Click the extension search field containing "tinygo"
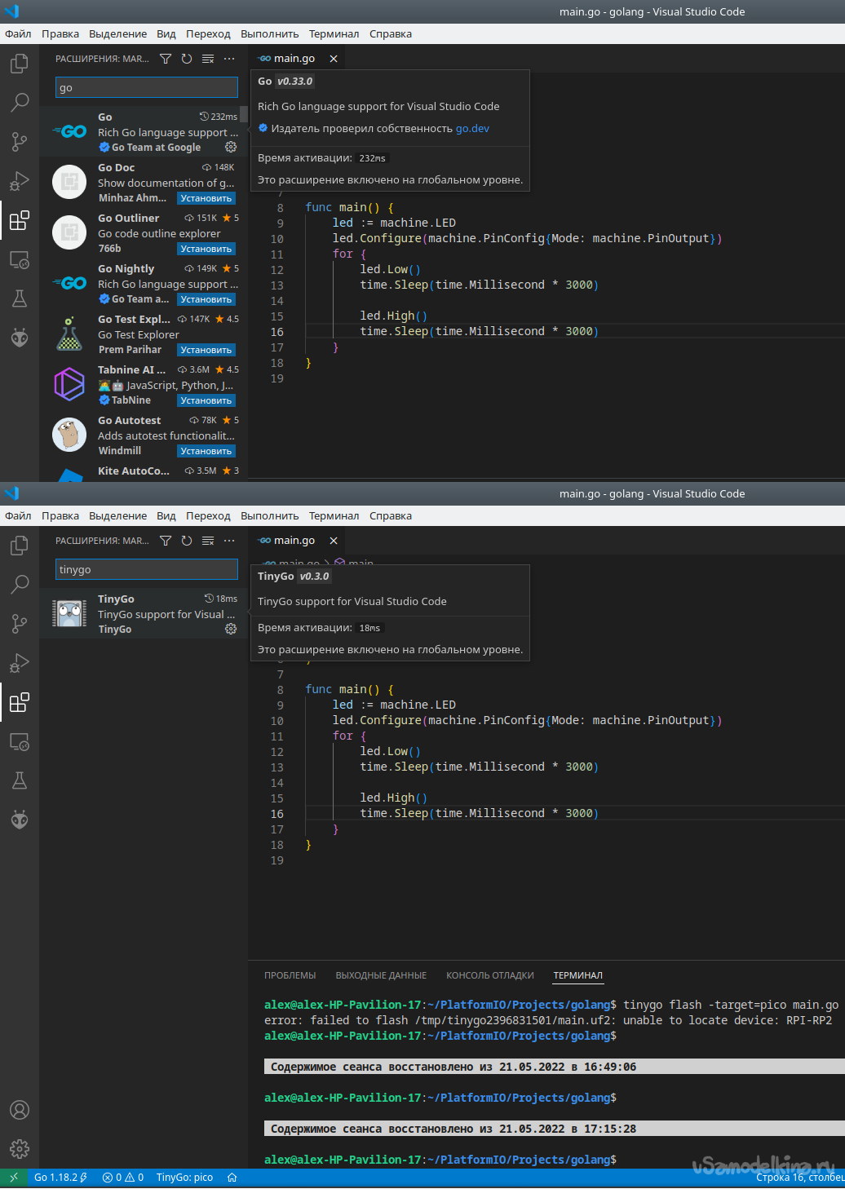This screenshot has width=845, height=1189. click(147, 570)
